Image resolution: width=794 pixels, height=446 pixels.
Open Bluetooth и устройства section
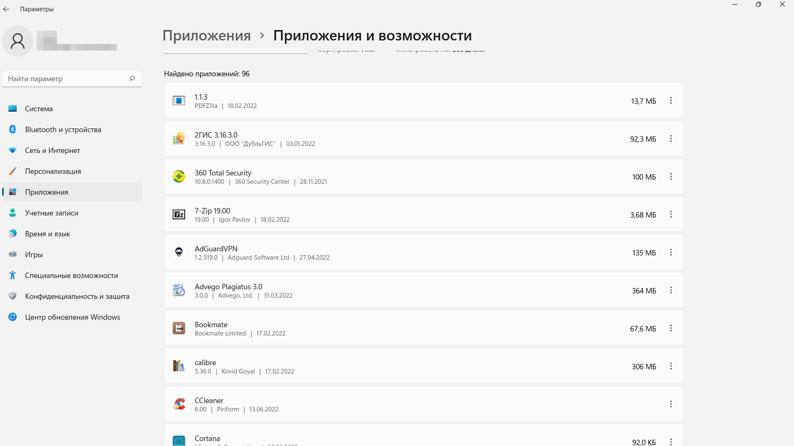point(72,130)
